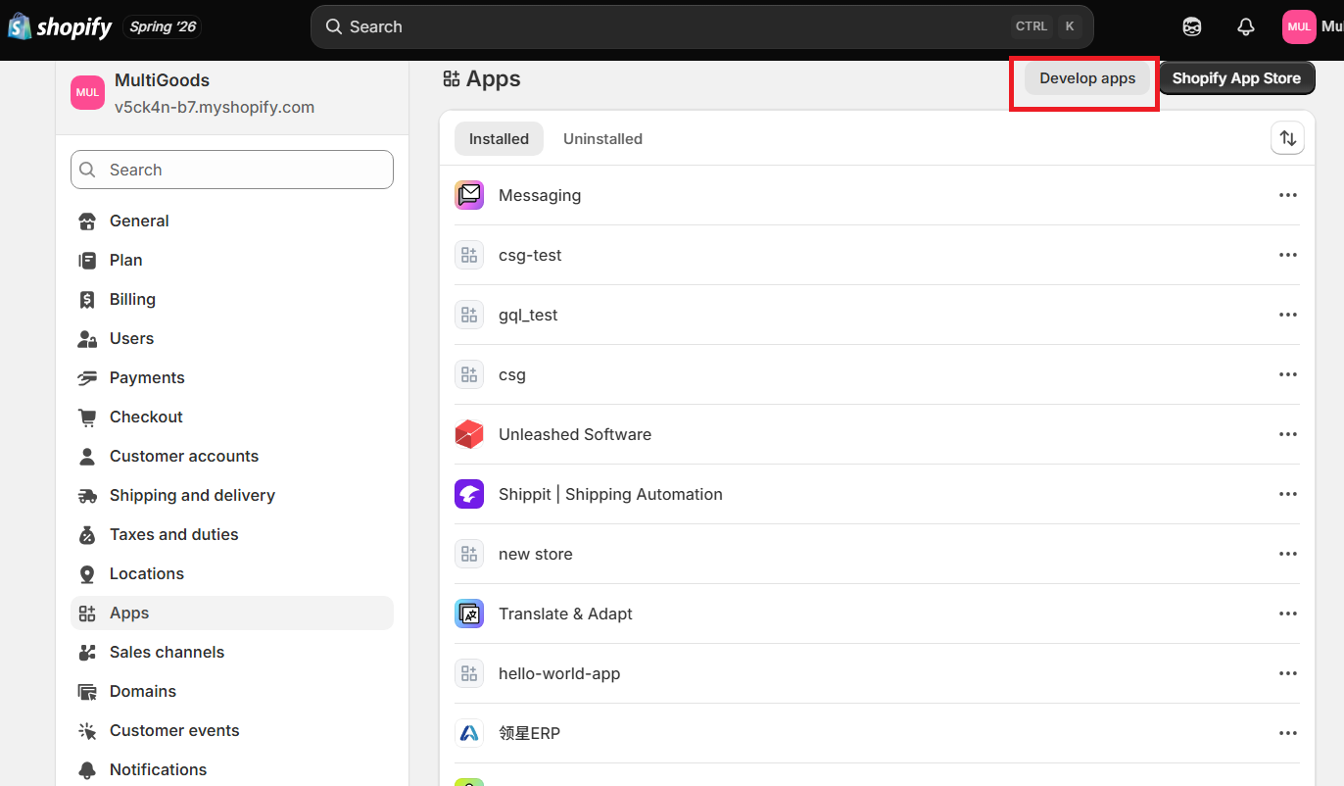Open the Shopify App Store button

point(1236,78)
